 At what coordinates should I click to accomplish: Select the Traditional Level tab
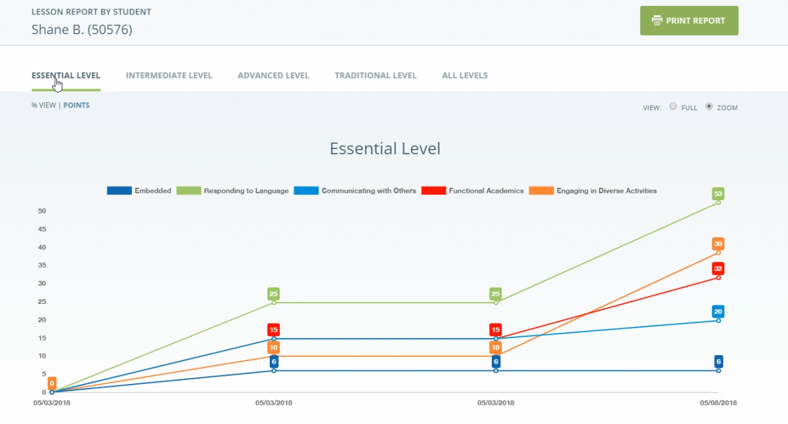tap(376, 75)
